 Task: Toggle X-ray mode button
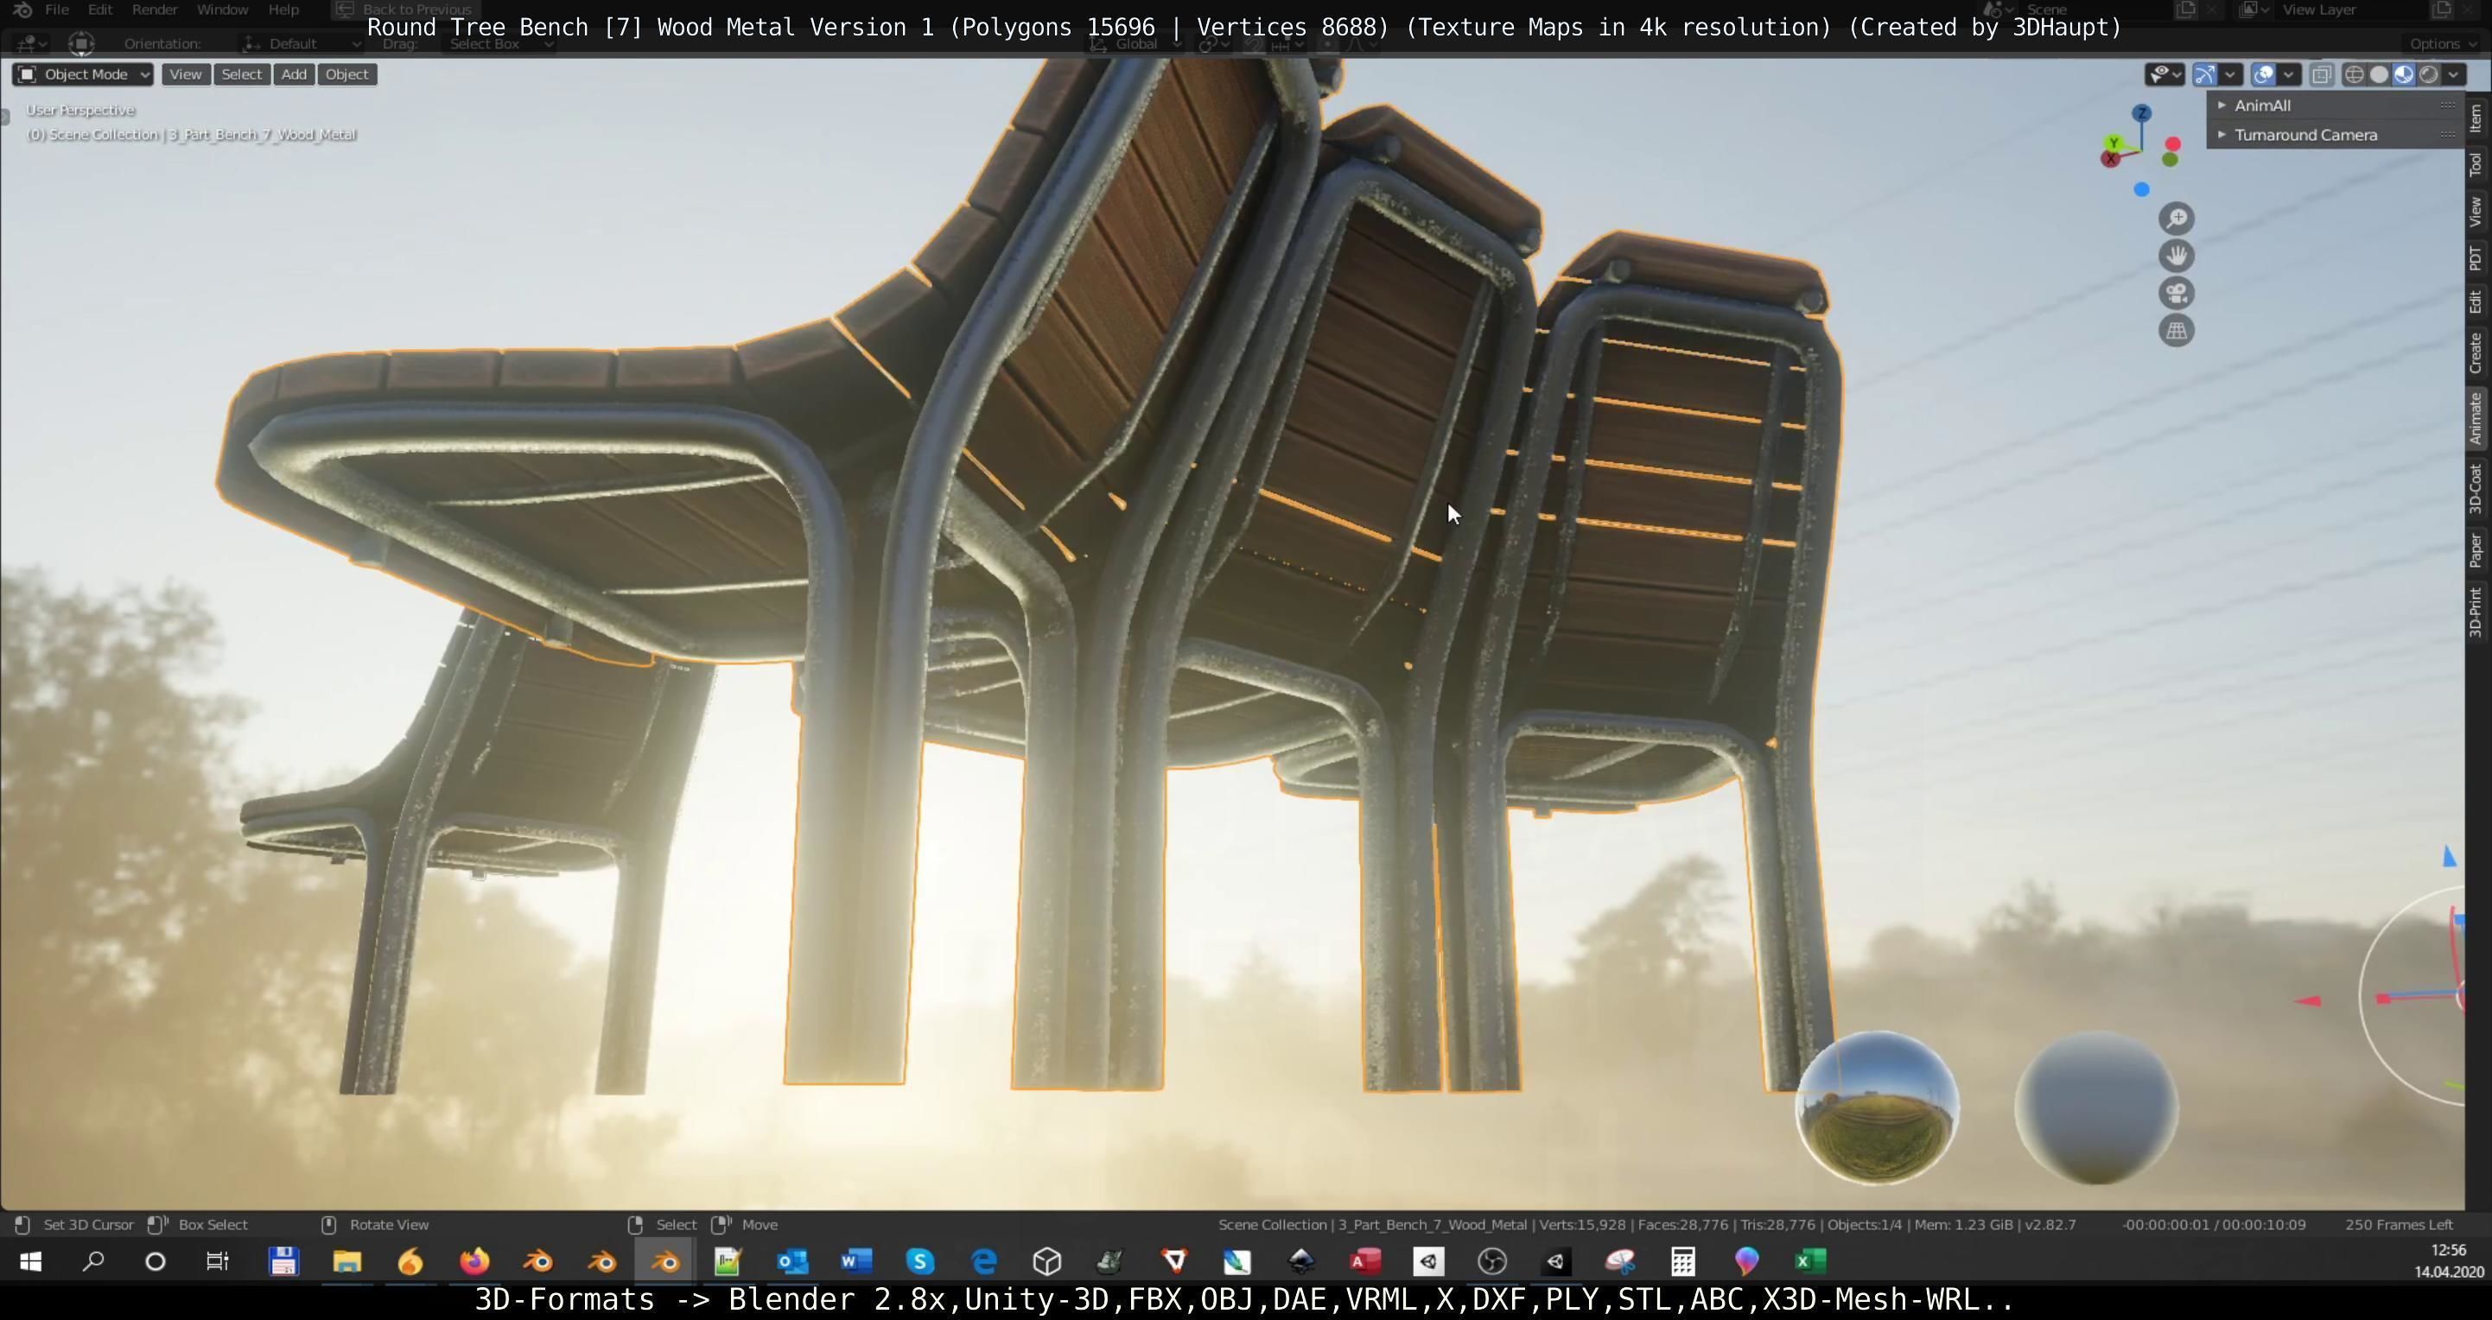[2321, 74]
